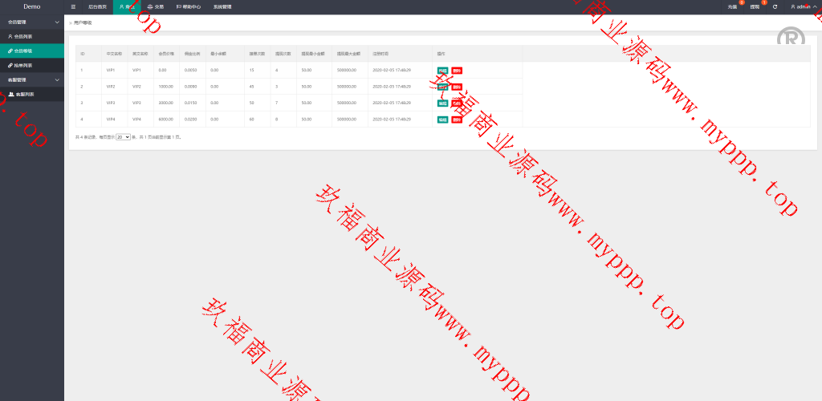Open the 系统管理 system management menu
This screenshot has height=401, width=822.
[x=222, y=6]
